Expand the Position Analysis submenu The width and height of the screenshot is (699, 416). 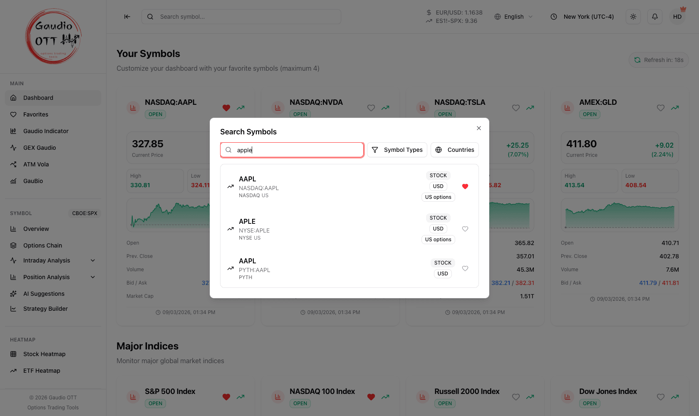click(x=53, y=277)
